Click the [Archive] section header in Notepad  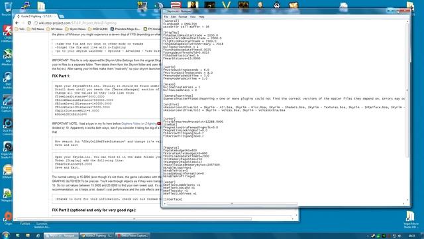(x=171, y=104)
